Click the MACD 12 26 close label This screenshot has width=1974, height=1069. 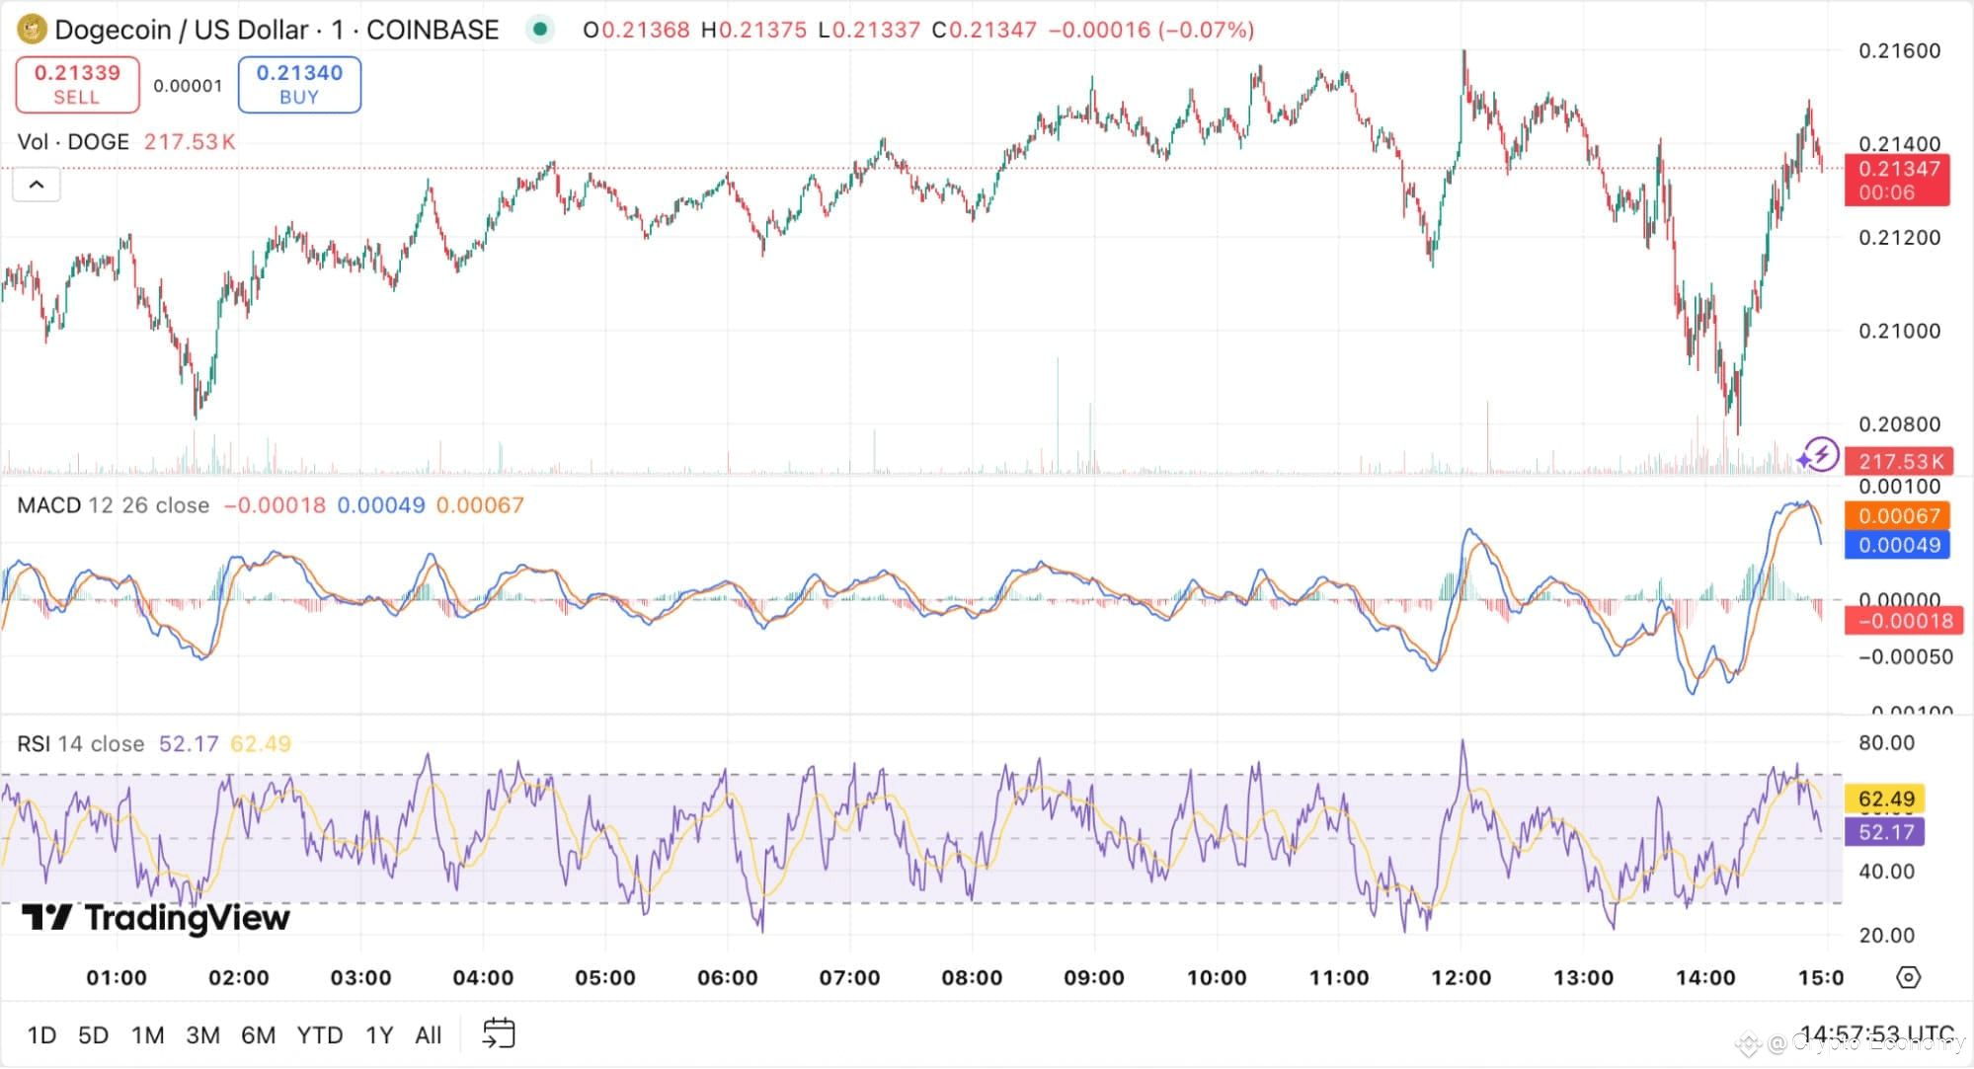[x=114, y=505]
